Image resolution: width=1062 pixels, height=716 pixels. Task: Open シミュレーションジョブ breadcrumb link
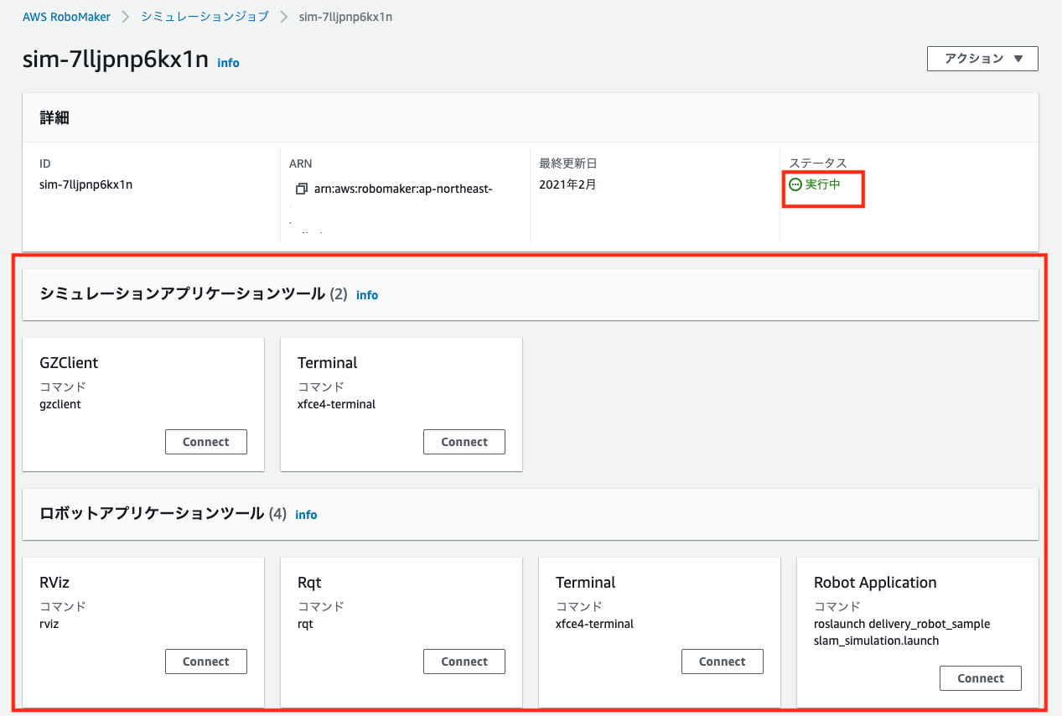(x=205, y=17)
